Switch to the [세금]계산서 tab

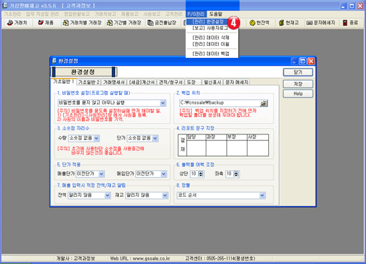(142, 82)
